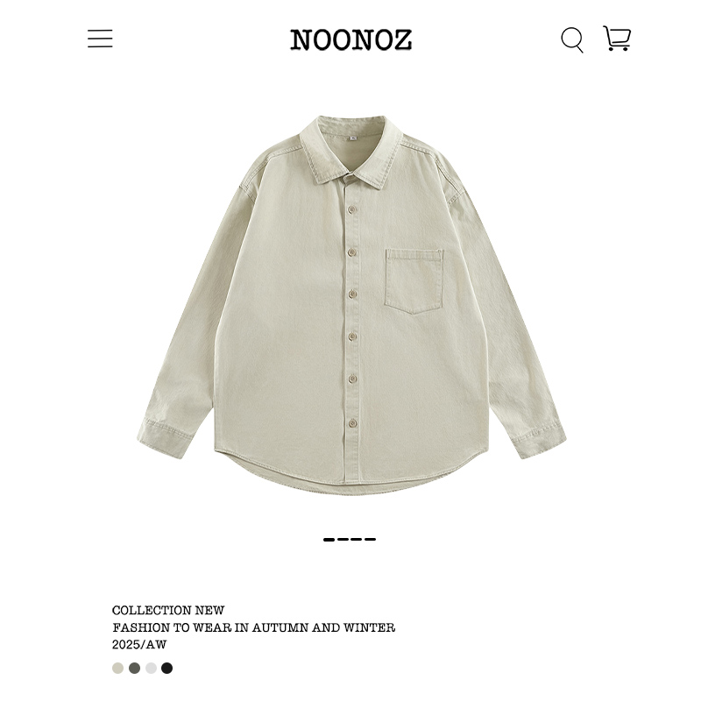Choose the light gray color swatch
This screenshot has width=701, height=701.
(x=151, y=668)
